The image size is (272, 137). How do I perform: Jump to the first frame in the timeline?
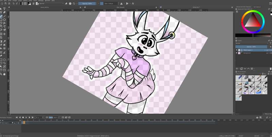[x=17, y=117]
